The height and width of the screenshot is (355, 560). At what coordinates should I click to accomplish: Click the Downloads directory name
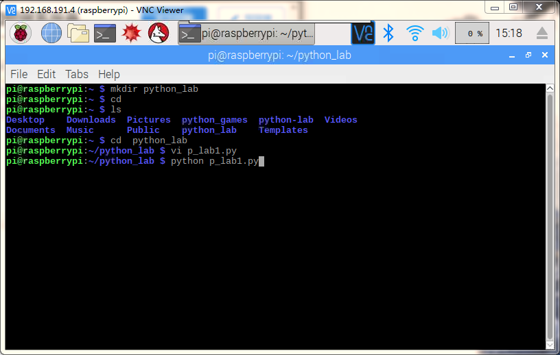(x=91, y=120)
